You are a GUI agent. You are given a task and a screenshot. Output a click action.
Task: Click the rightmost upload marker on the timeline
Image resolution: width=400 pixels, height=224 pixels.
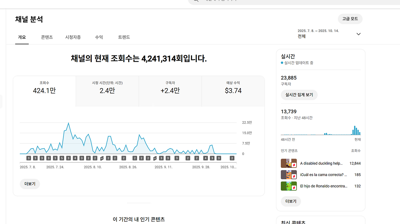point(232,158)
